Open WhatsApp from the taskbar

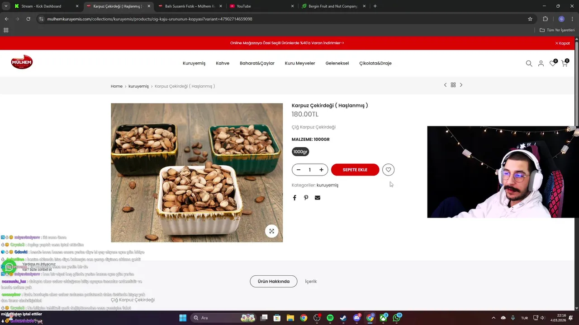pos(397,318)
